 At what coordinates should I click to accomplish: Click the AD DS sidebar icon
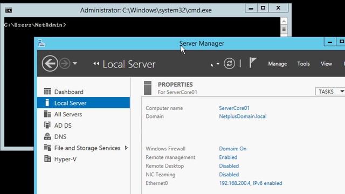point(47,125)
